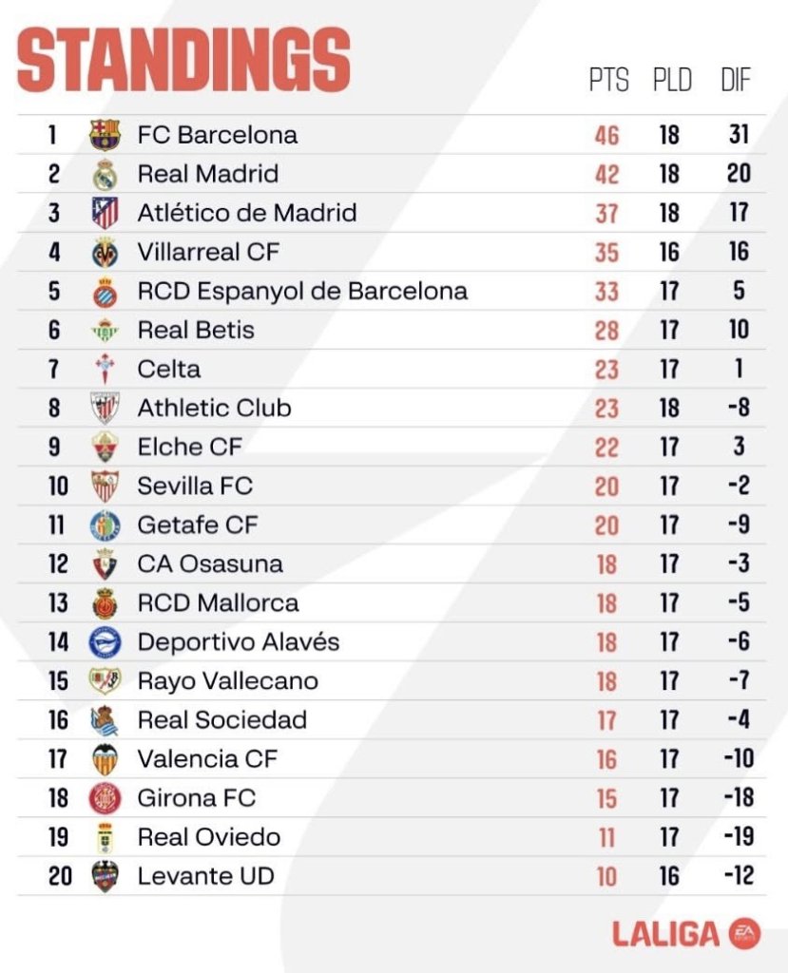Screen dimensions: 788x973
Task: Click the DIF column header
Action: (736, 81)
